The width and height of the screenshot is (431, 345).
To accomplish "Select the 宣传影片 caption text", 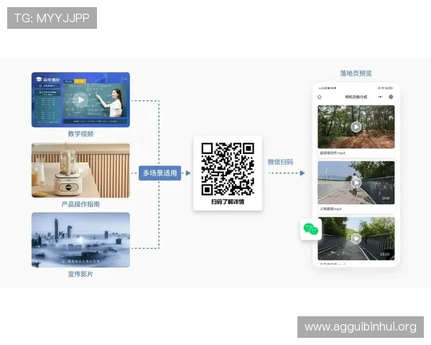I will [x=80, y=274].
